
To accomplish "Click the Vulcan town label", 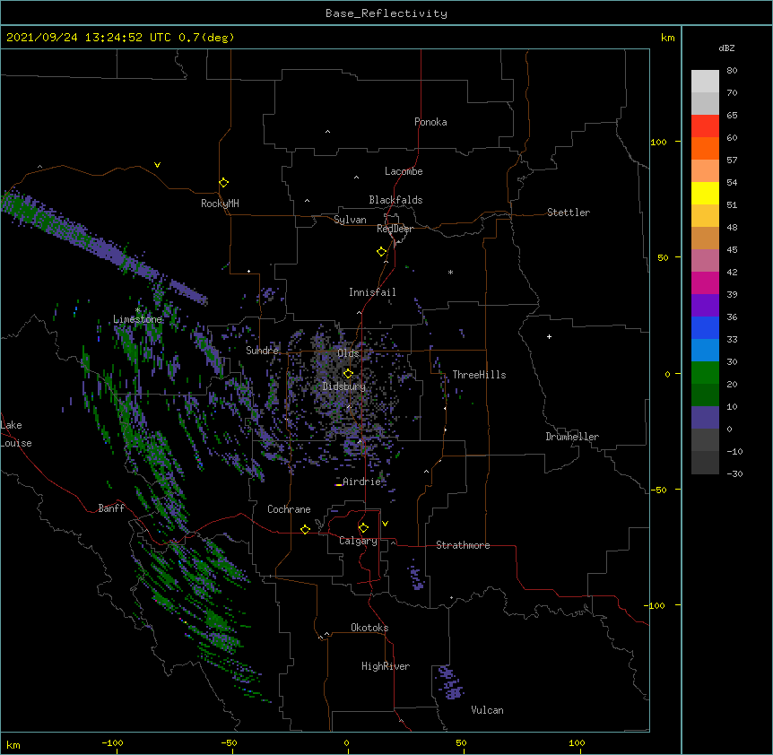I will [487, 710].
